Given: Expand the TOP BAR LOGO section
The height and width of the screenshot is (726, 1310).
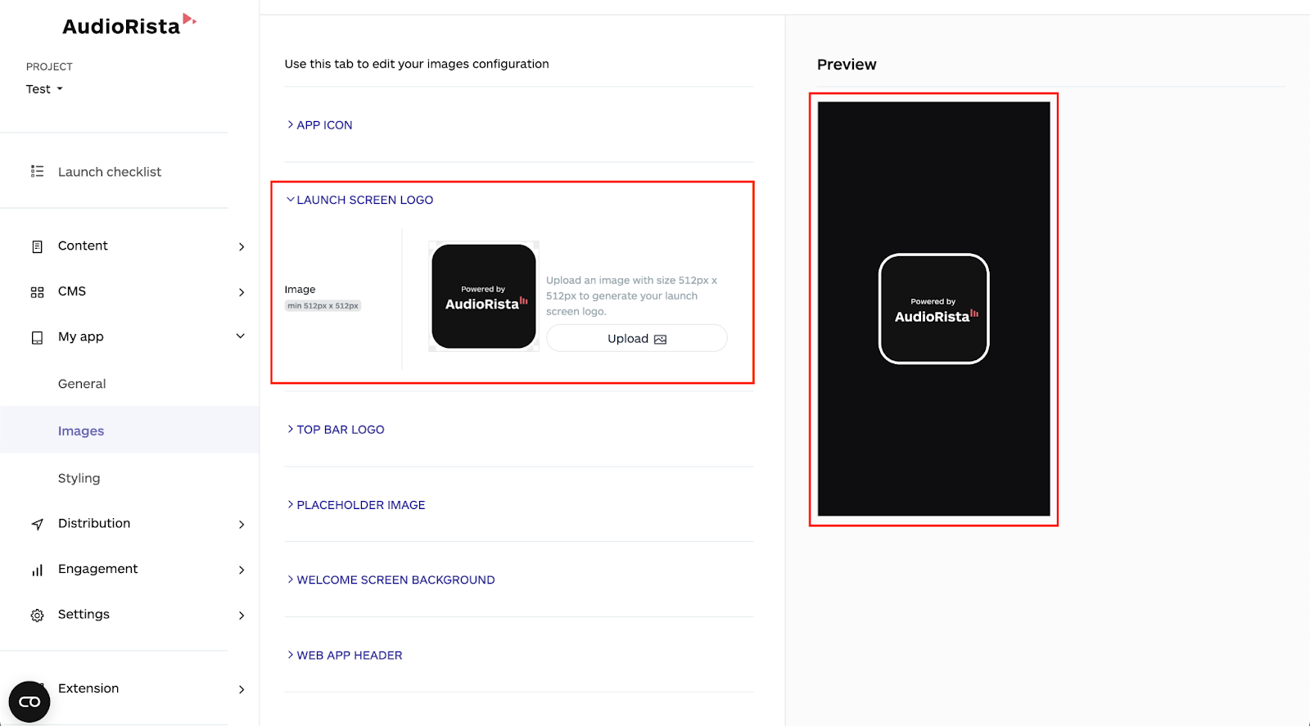Looking at the screenshot, I should coord(336,430).
